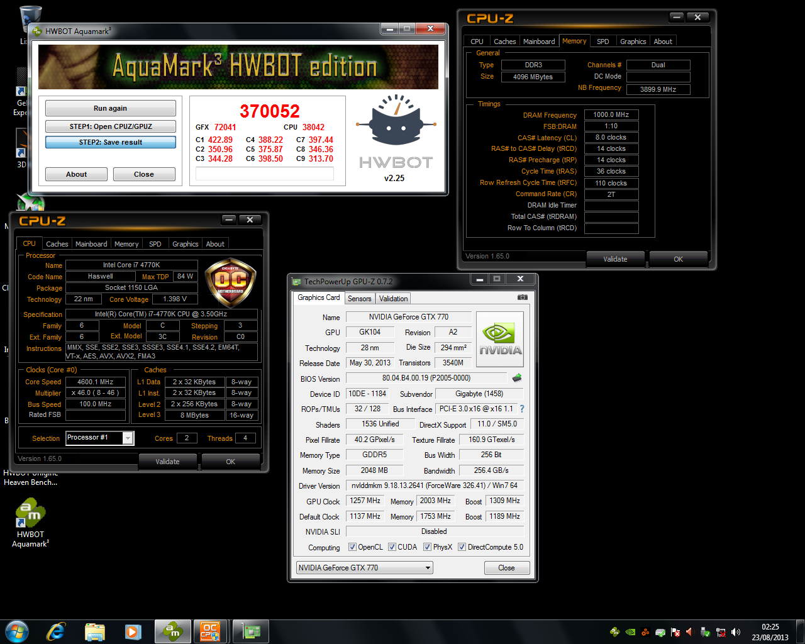Click the Show desktop strip beside the clock
Screen dimensions: 805x644
point(801,631)
